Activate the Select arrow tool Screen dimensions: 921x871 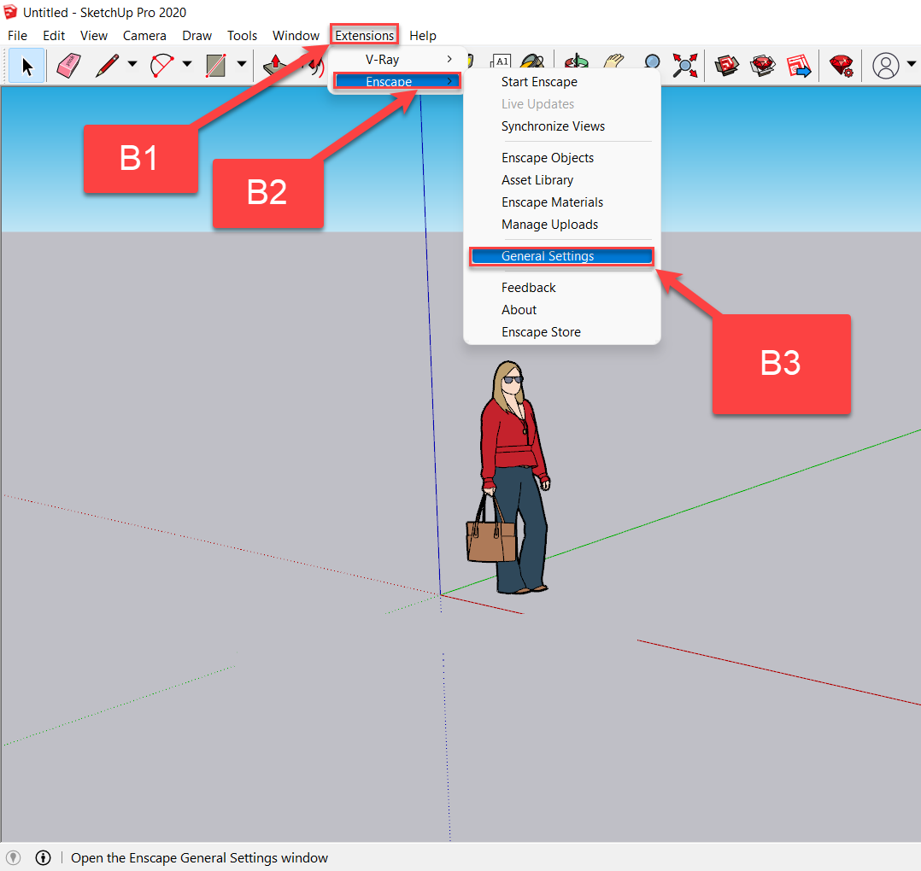(26, 65)
